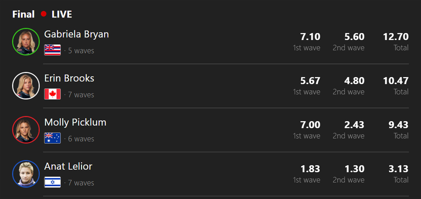Image resolution: width=421 pixels, height=199 pixels.
Task: Click Gabriela Bryan's 12.70 total score
Action: point(396,37)
